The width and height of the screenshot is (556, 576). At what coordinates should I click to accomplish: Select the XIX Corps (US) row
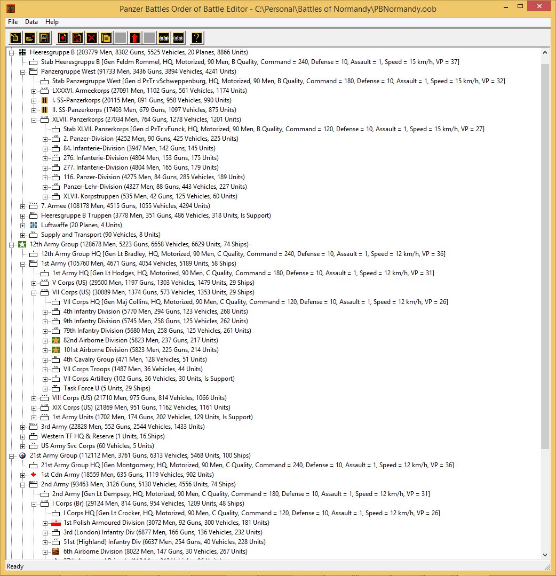point(141,407)
